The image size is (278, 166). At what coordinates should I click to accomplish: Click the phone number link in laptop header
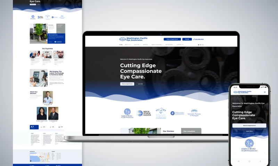pos(198,39)
